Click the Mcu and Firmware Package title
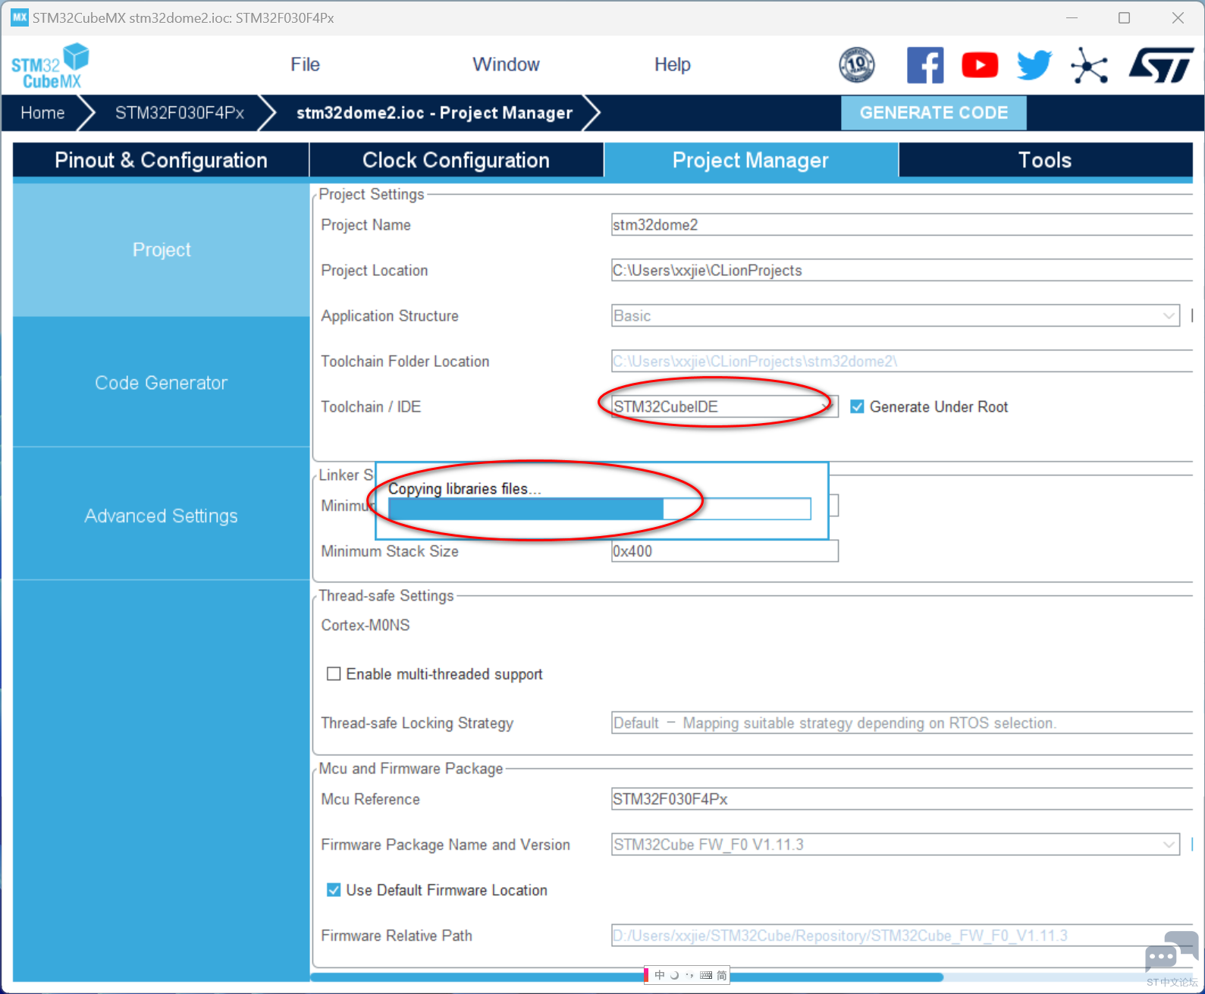This screenshot has width=1205, height=994. [x=410, y=769]
